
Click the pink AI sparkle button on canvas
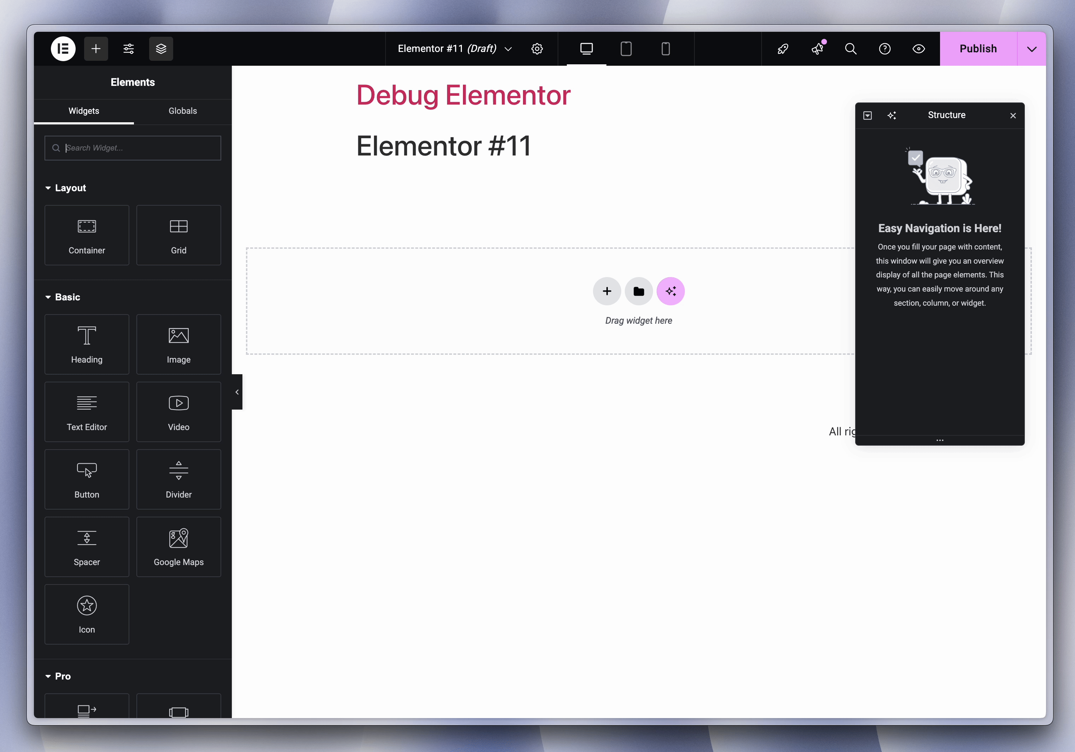tap(670, 291)
